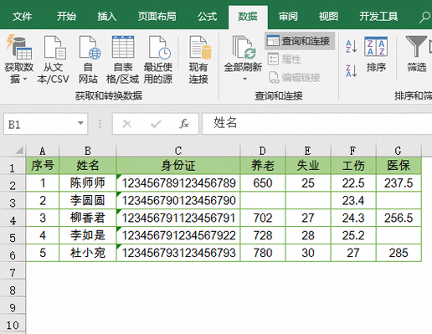Select cell with name 杜小宛
432x334 pixels.
[88, 253]
